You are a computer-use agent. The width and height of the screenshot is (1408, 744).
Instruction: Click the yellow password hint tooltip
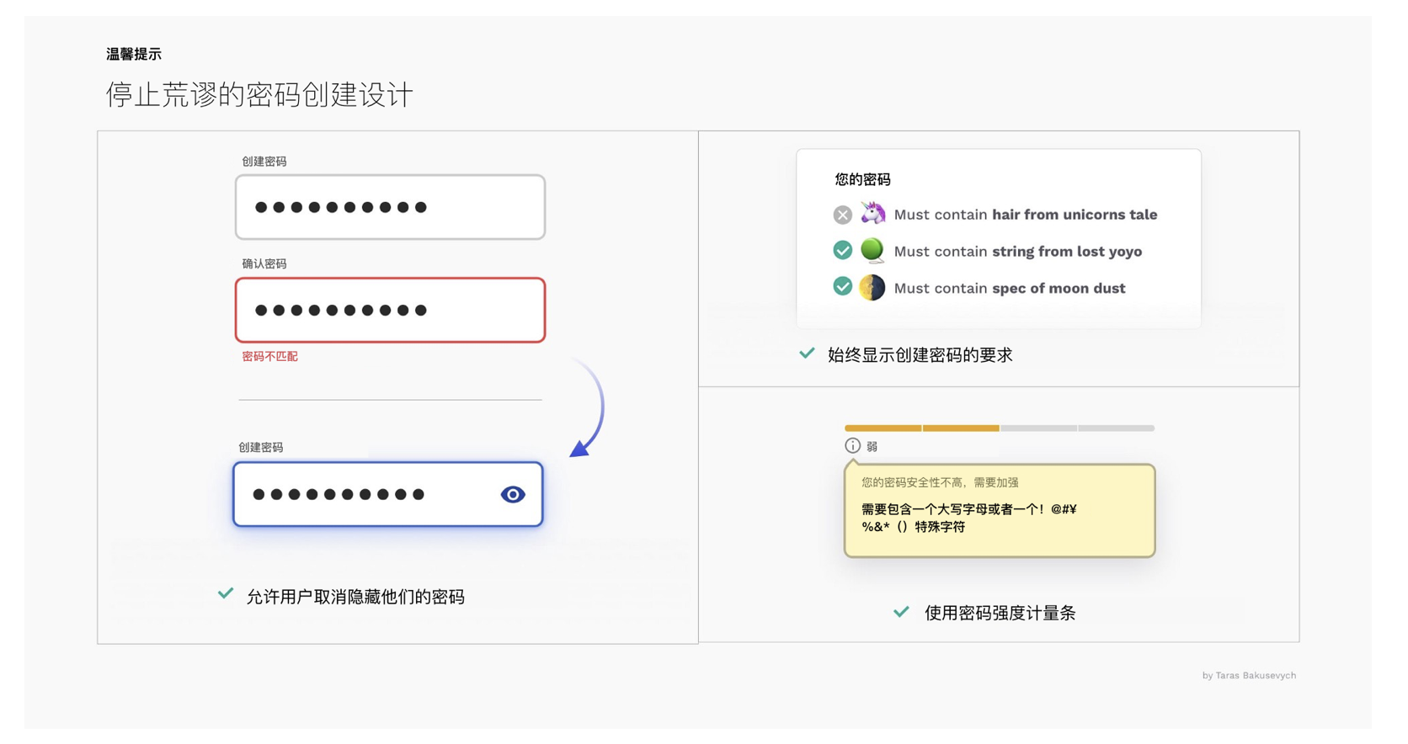(x=1000, y=512)
